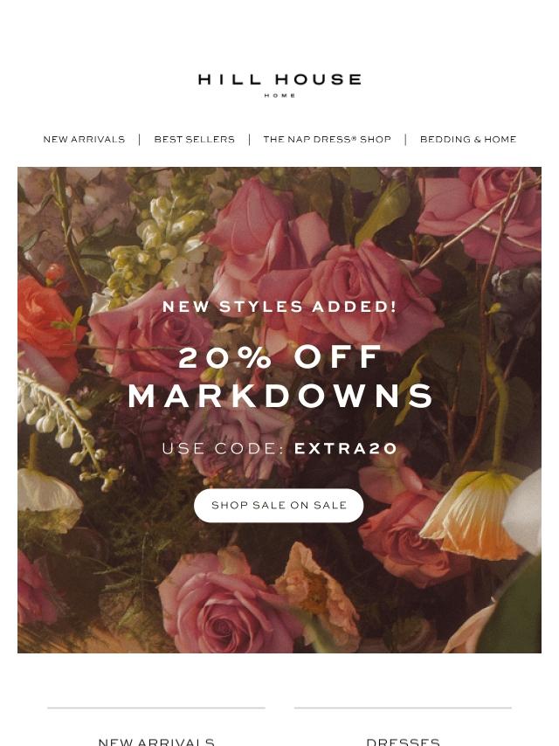Click the divider line above Dresses section
The image size is (559, 746).
pyautogui.click(x=403, y=708)
